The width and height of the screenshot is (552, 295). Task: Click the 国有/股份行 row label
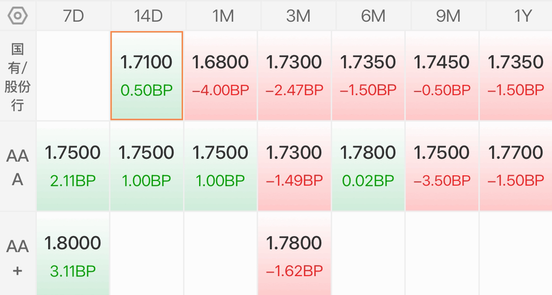[17, 77]
